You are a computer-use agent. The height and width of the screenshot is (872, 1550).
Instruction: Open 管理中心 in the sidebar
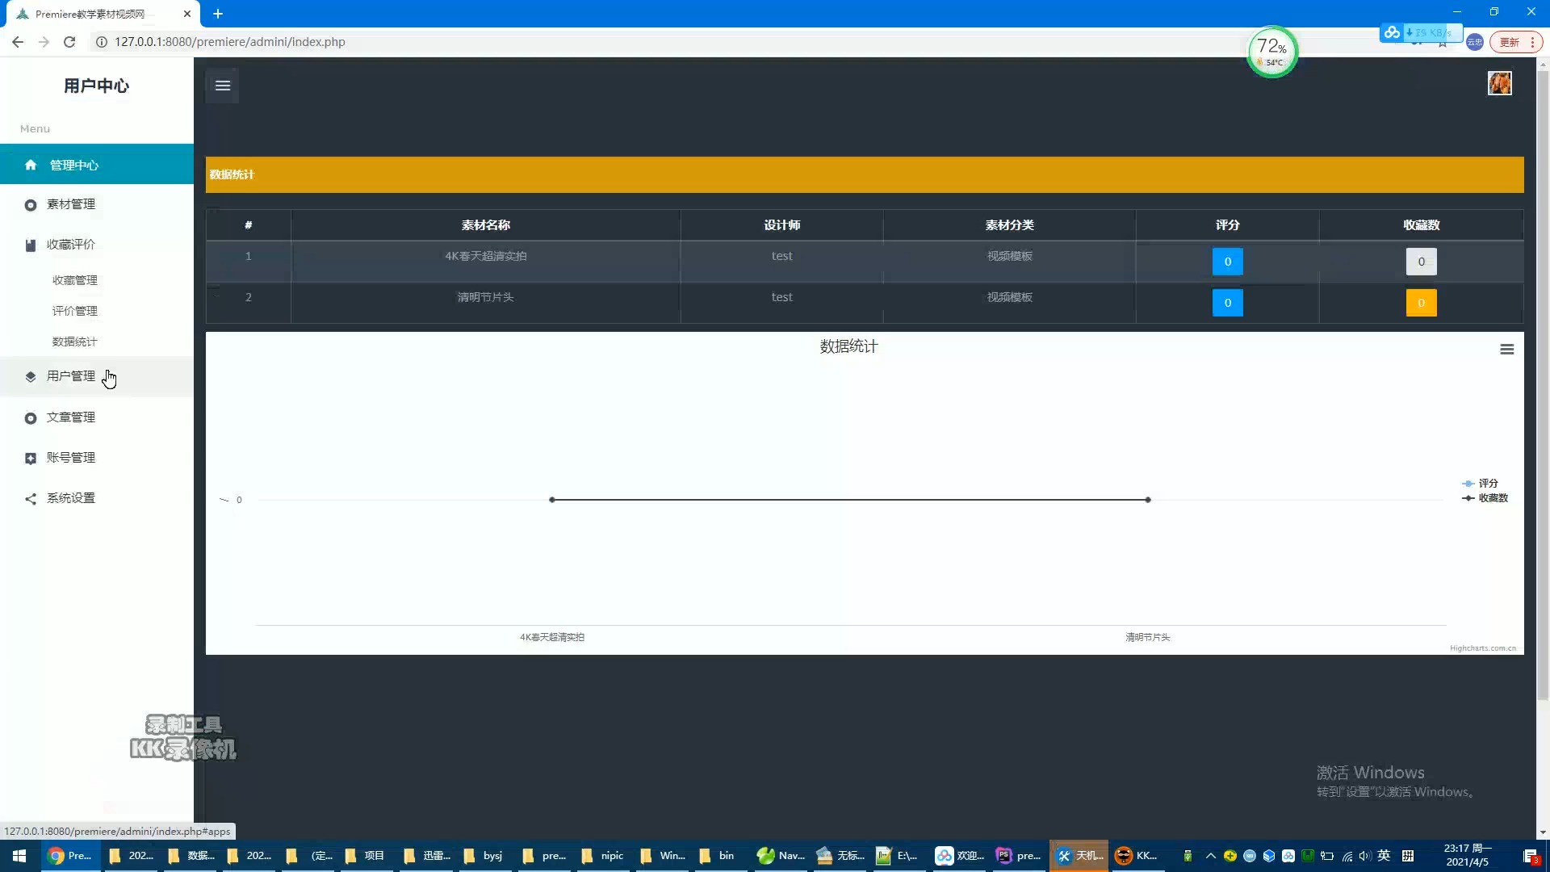(x=97, y=165)
